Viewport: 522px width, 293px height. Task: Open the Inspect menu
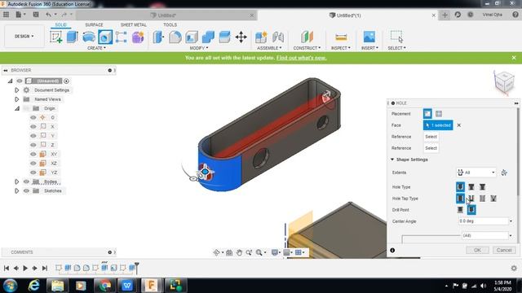tap(341, 48)
